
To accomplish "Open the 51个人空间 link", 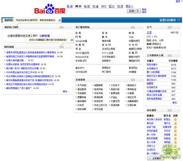I will coord(108,53).
